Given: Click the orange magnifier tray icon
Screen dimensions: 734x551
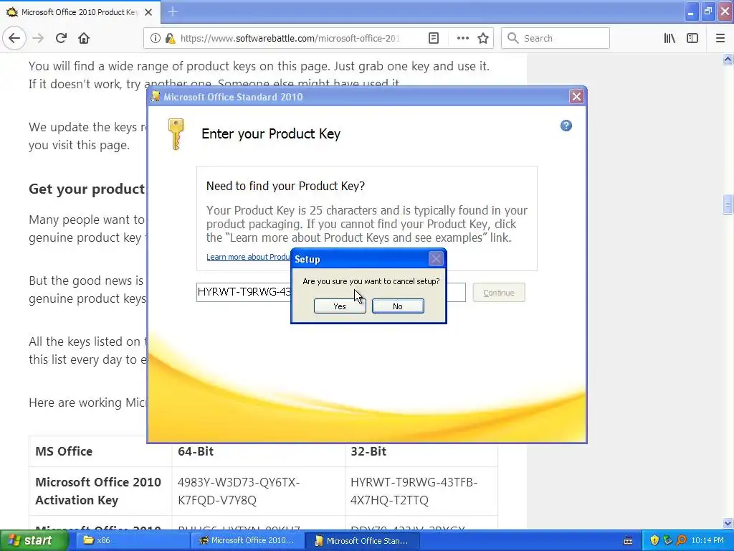Looking at the screenshot, I should click(681, 540).
